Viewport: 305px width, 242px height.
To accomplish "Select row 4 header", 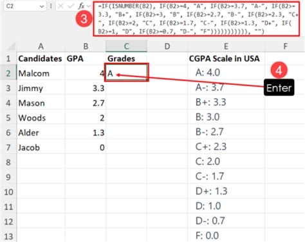I will (x=8, y=103).
